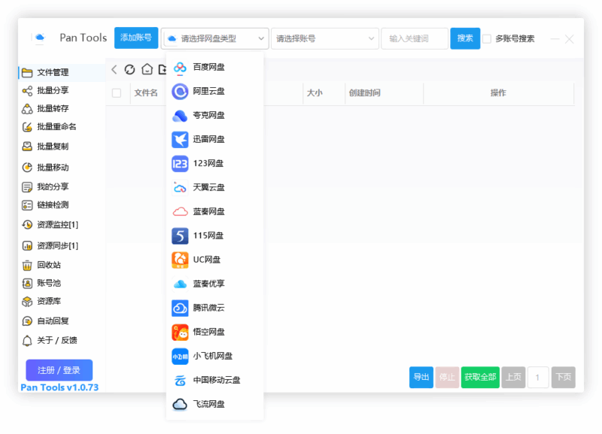Pick 腾讯微云 in the dropdown
Image resolution: width=602 pixels, height=434 pixels.
(x=214, y=308)
